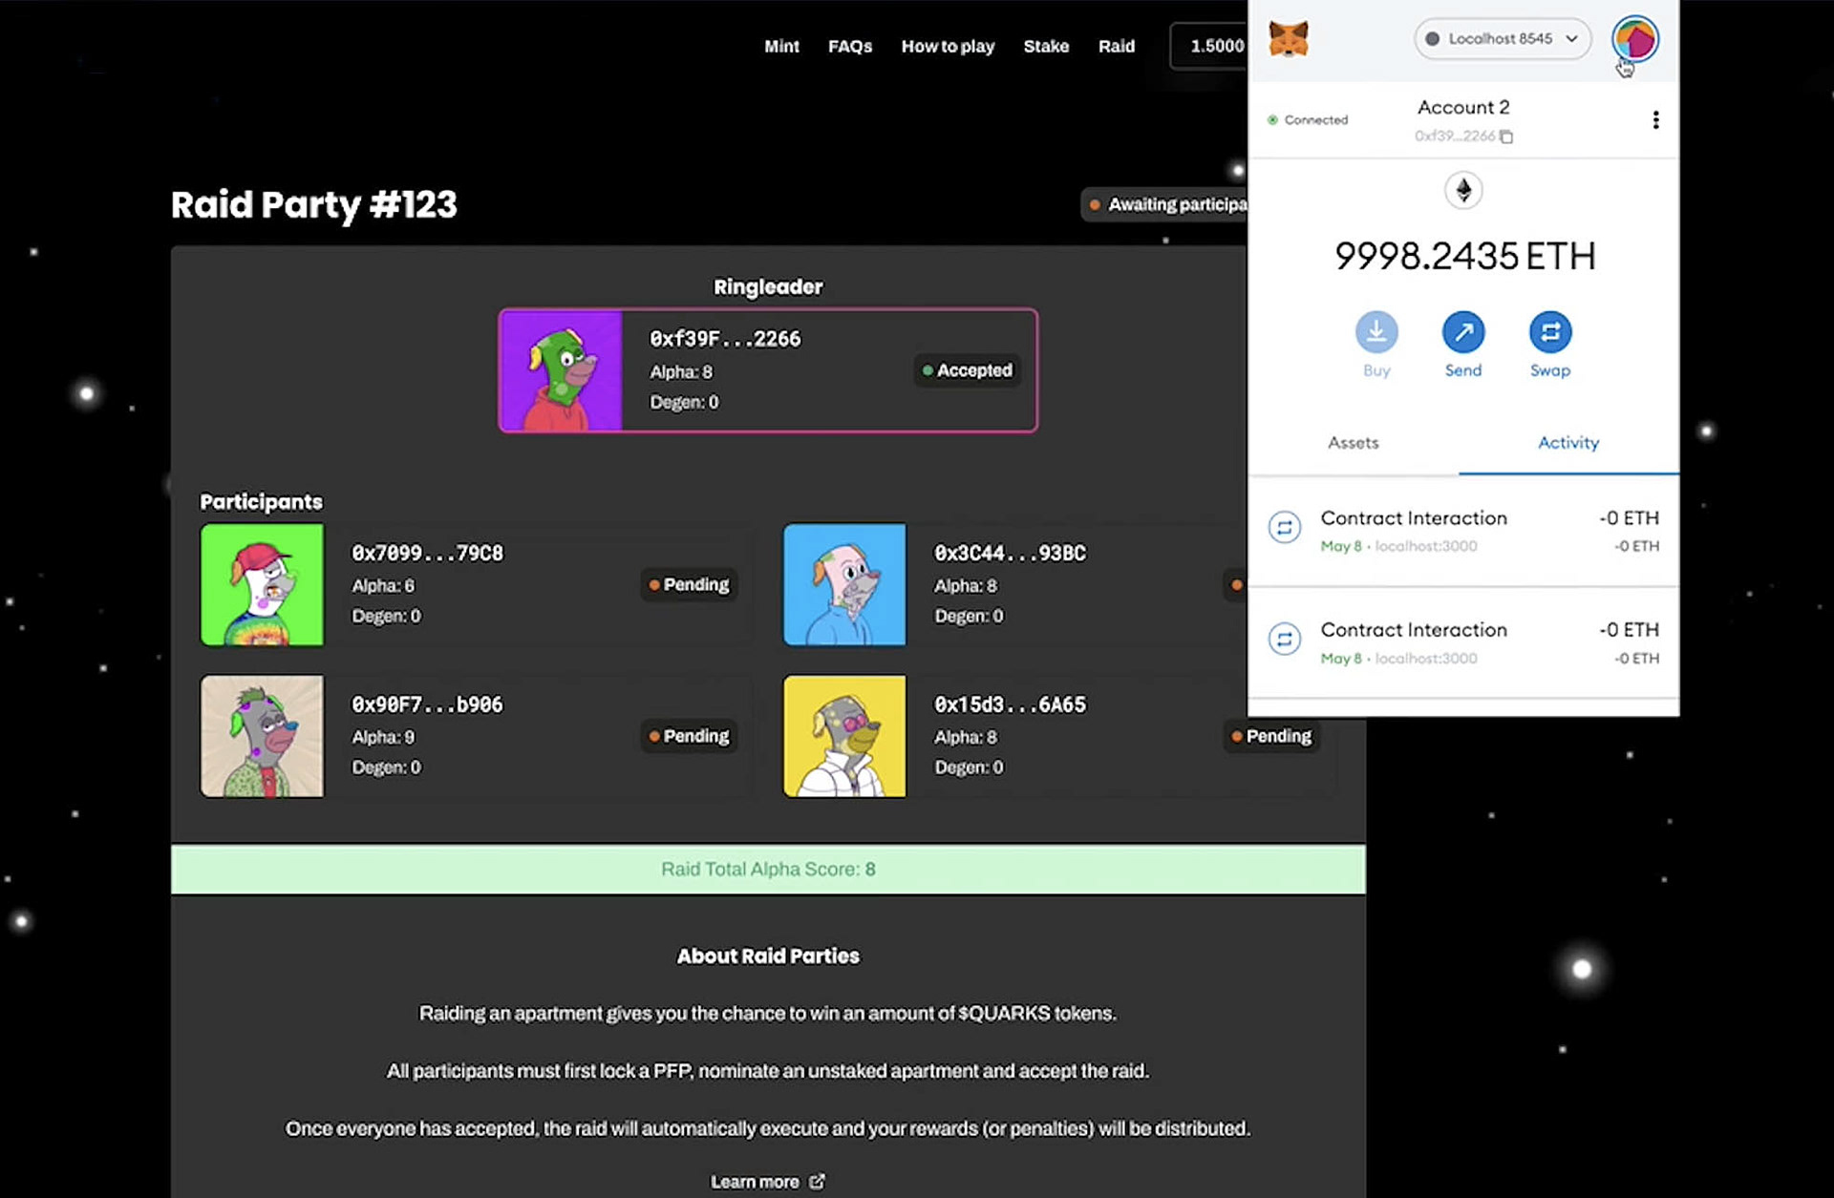This screenshot has height=1198, width=1834.
Task: Select participant 0x15d3...6A65 yellow thumbnail
Action: tap(844, 736)
